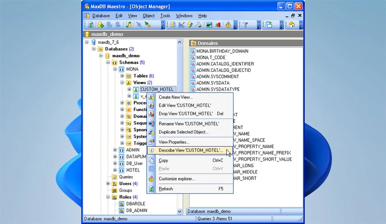
Task: Click the Object Manager icon left of Database menu
Action: click(x=87, y=16)
